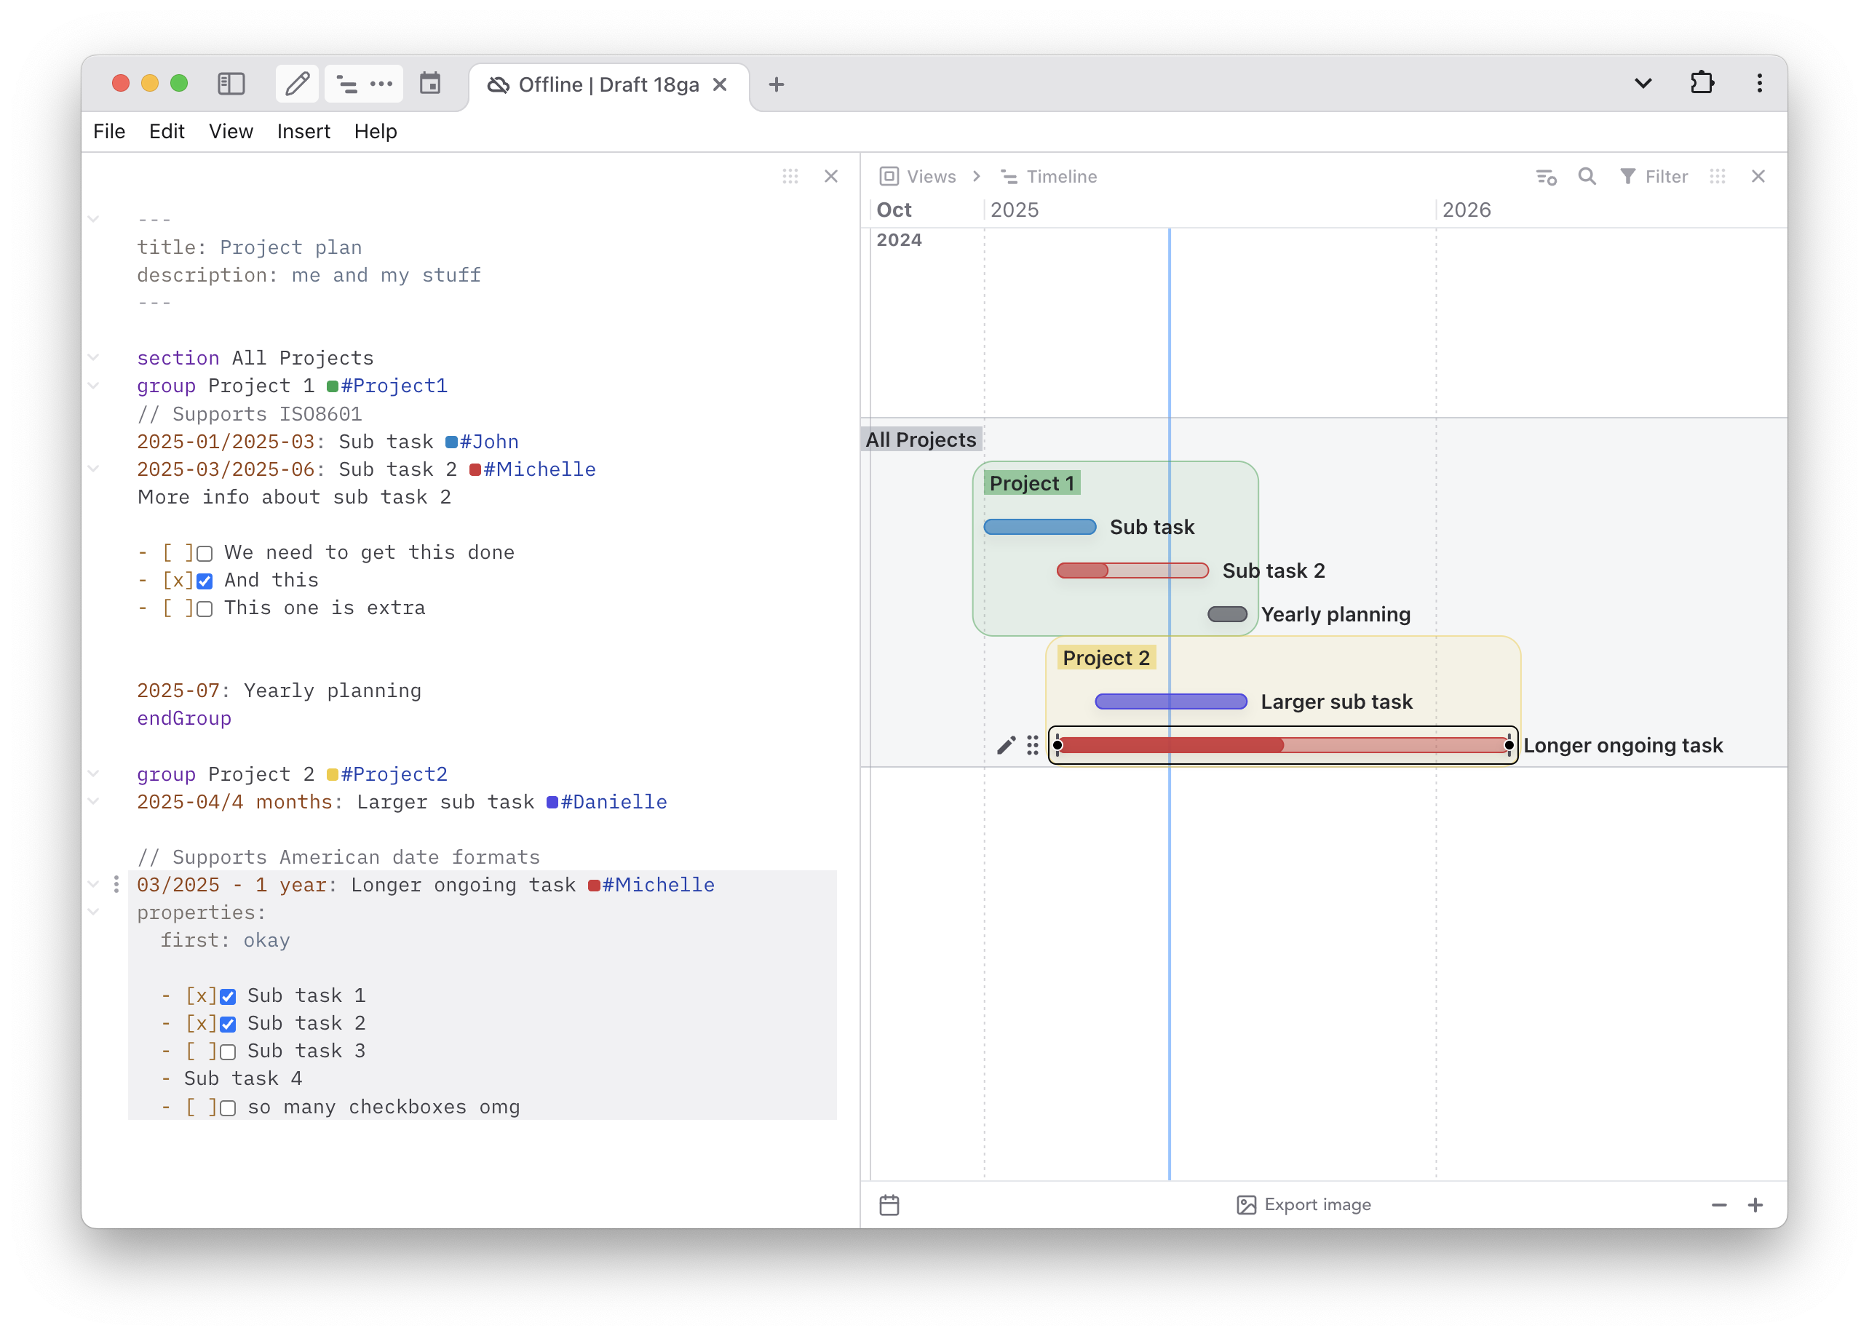Screen dimensions: 1869x1336
Task: Zoom in the timeline with plus
Action: pos(1755,1204)
